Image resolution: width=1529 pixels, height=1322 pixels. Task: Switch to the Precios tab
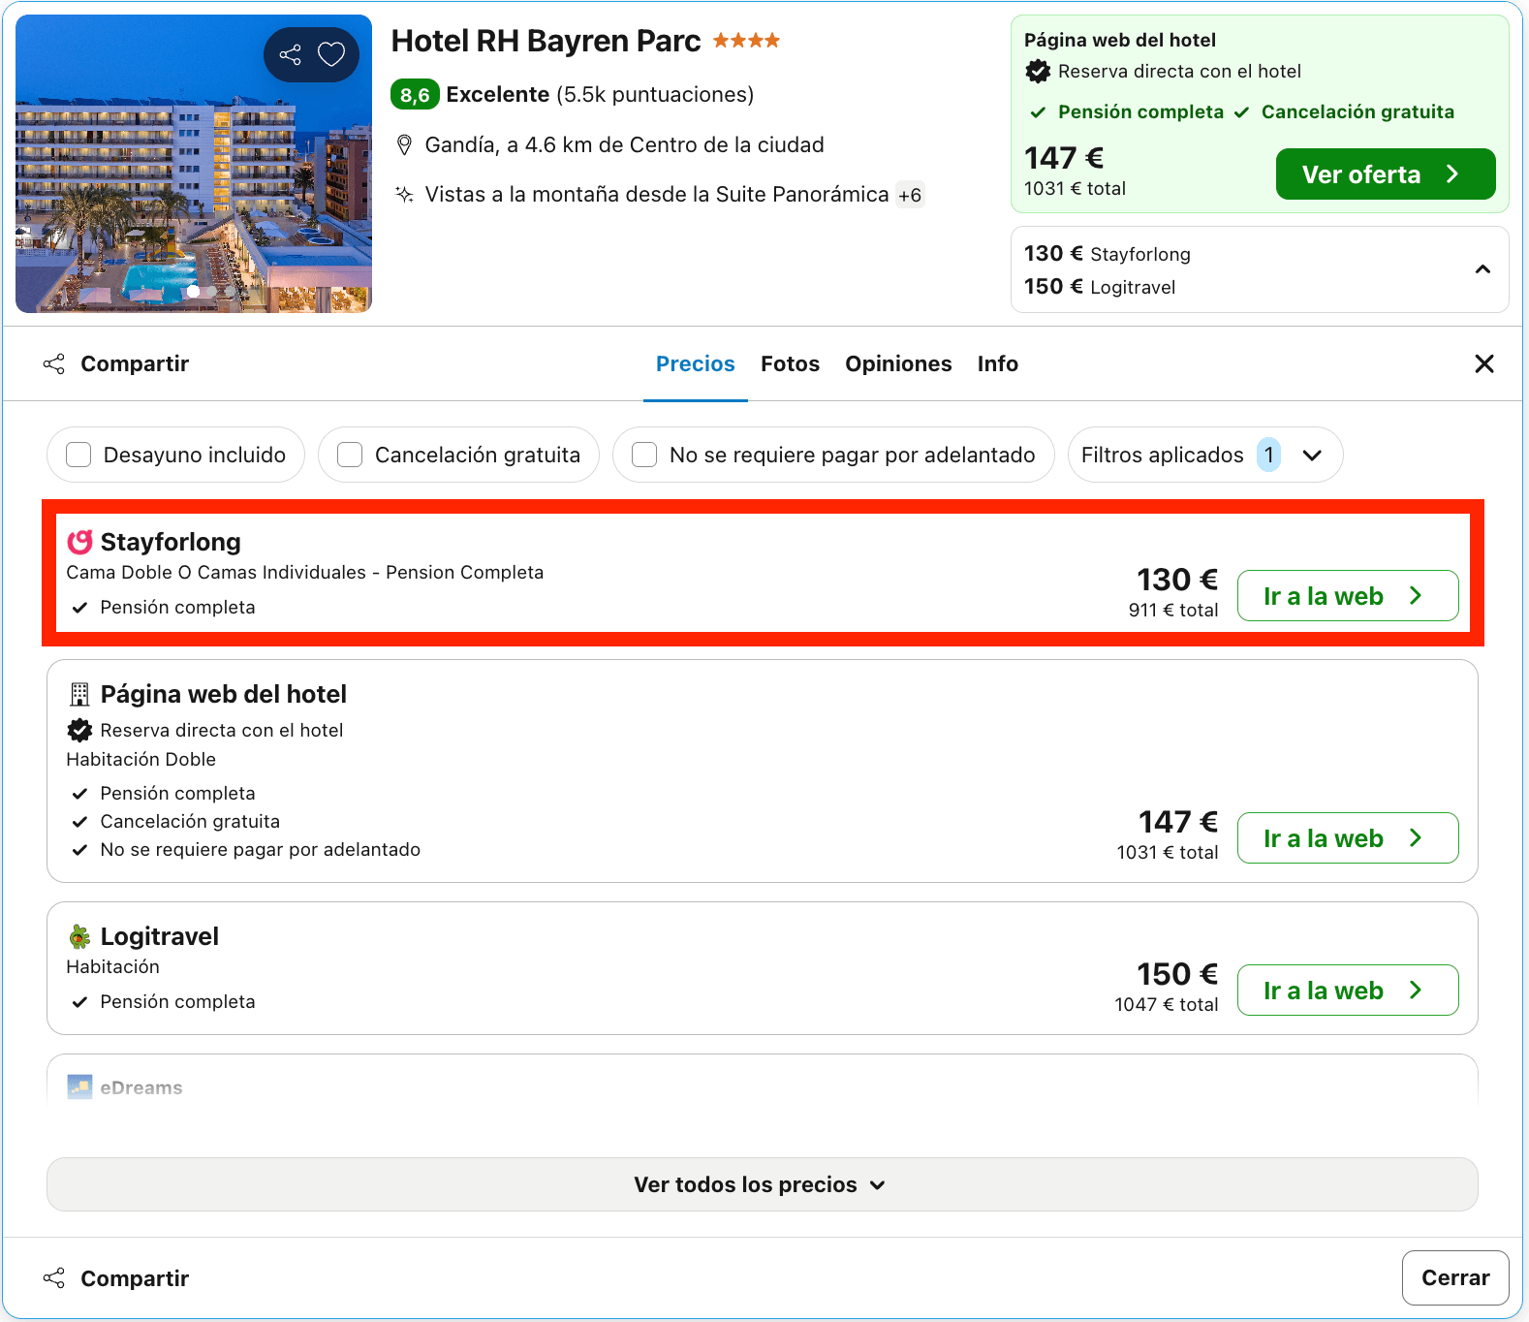[x=696, y=364]
